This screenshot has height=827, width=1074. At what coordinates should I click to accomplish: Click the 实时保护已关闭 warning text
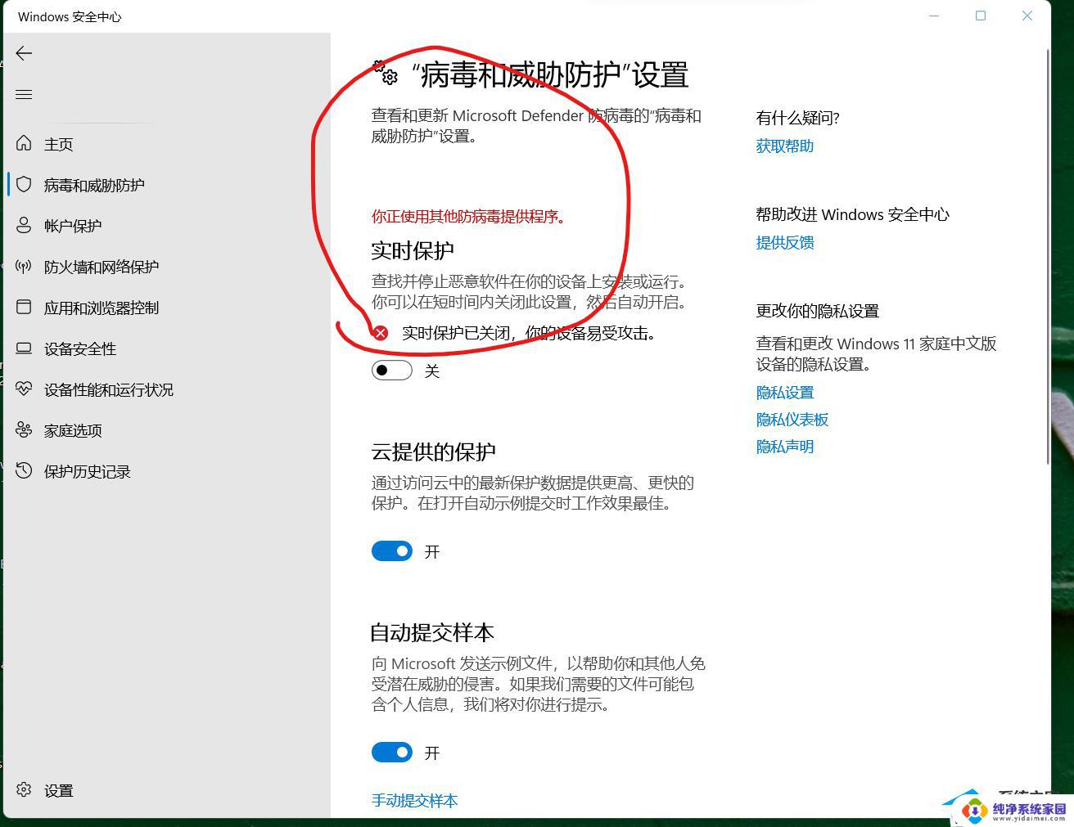click(529, 333)
